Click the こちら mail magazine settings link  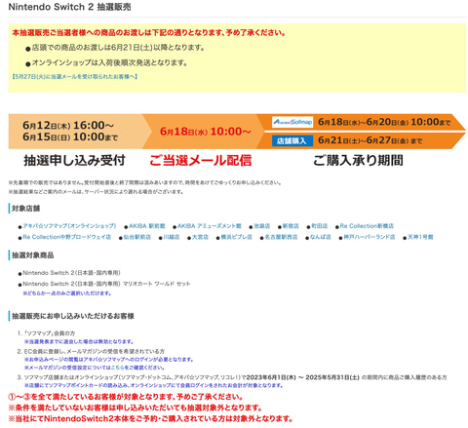[x=117, y=368]
